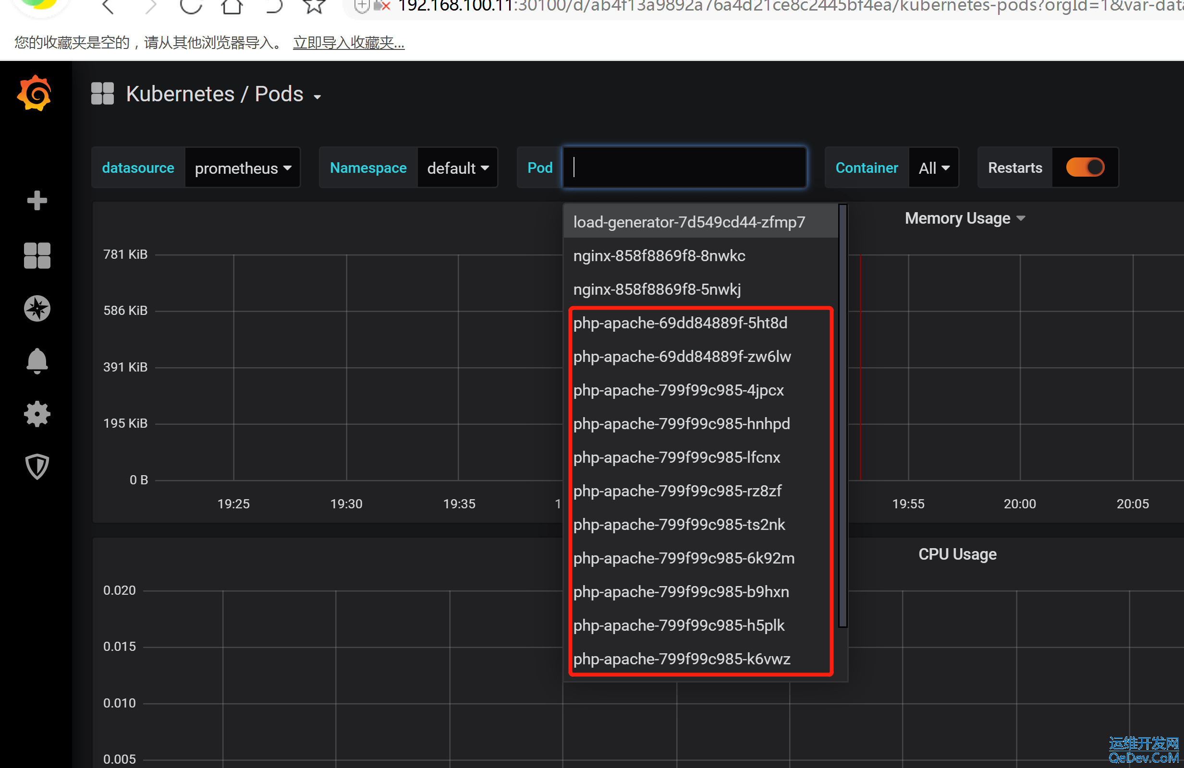Click the CPU Usage panel title
Image resolution: width=1184 pixels, height=768 pixels.
coord(957,554)
